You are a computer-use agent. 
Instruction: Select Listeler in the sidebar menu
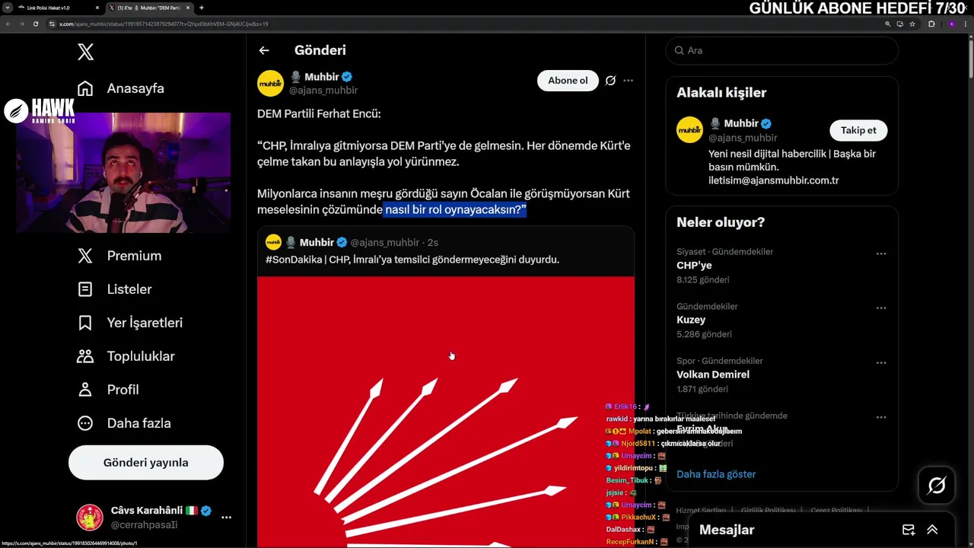click(x=115, y=289)
